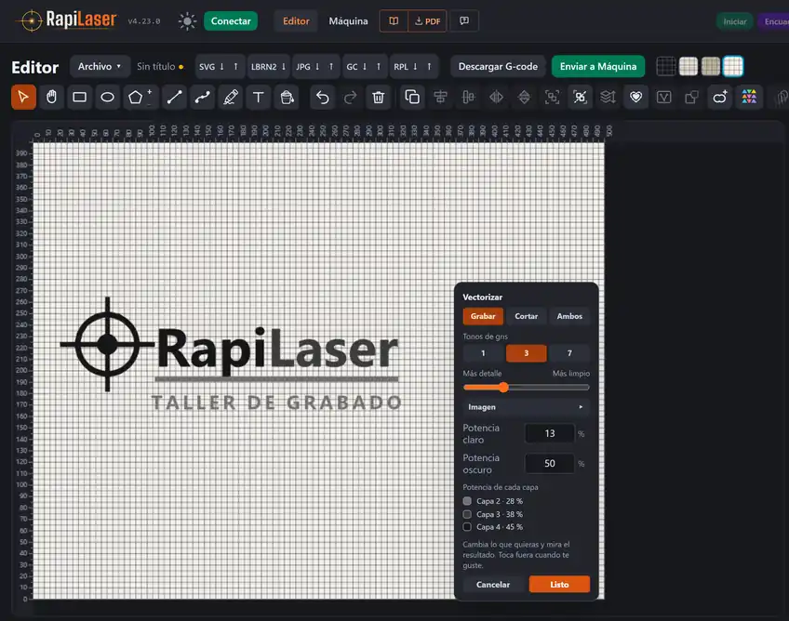Align objects horizontally center
The height and width of the screenshot is (621, 789).
(440, 97)
